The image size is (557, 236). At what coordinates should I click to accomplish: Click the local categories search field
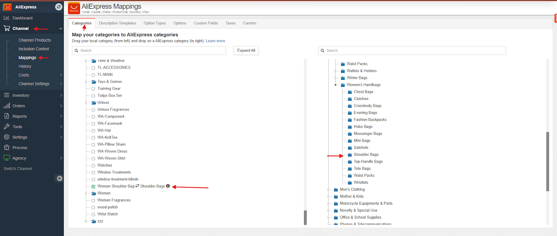tap(149, 51)
